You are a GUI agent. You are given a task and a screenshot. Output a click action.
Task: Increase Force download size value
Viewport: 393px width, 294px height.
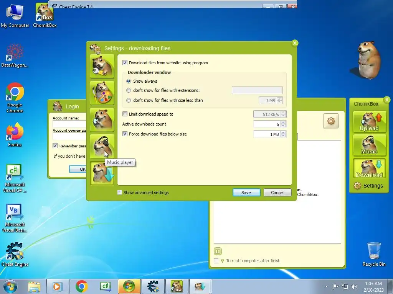283,132
